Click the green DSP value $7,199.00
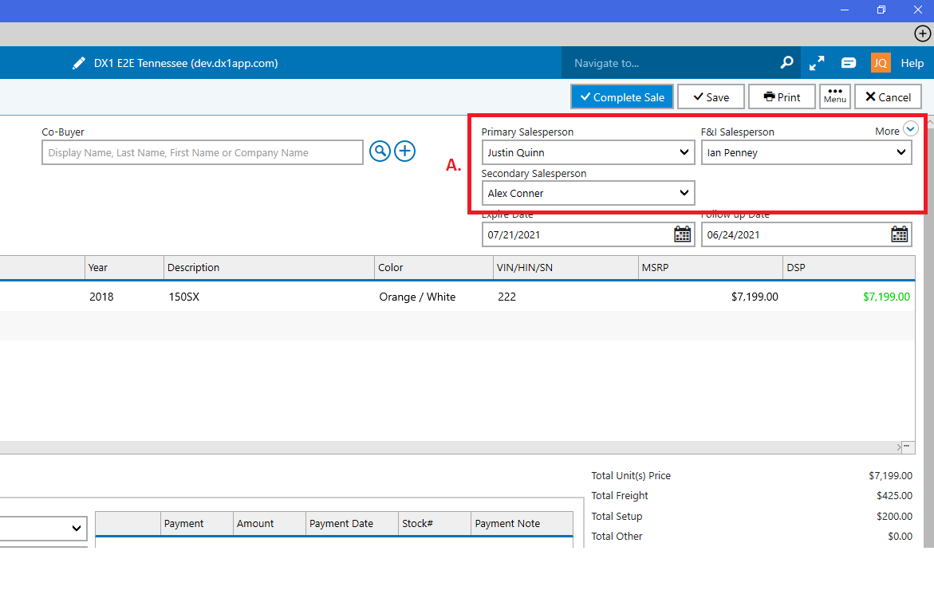This screenshot has height=602, width=934. (886, 297)
